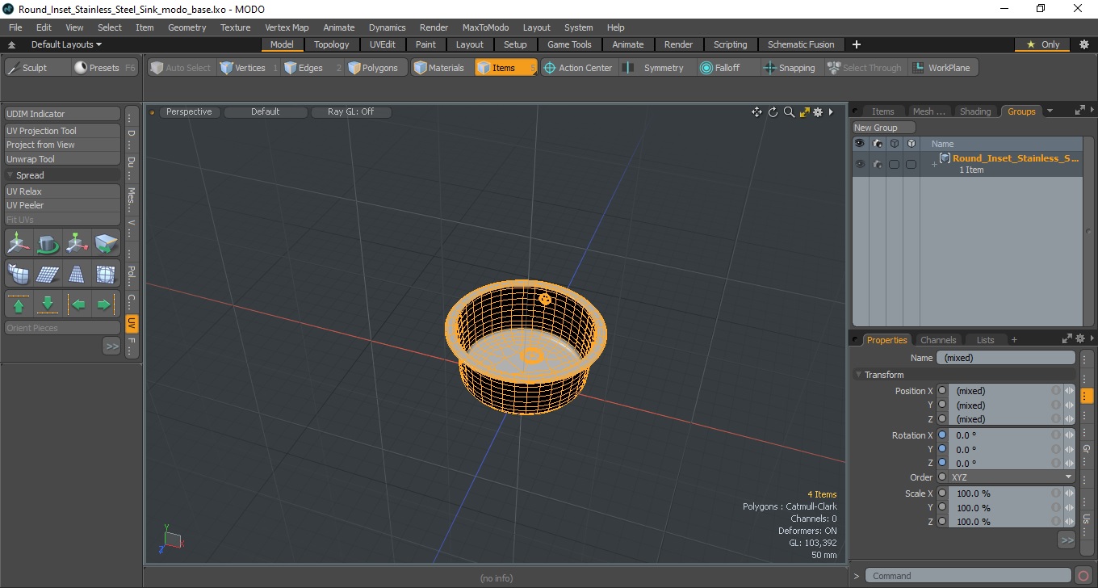Switch to the Shading tab
Viewport: 1098px width, 588px height.
point(975,111)
